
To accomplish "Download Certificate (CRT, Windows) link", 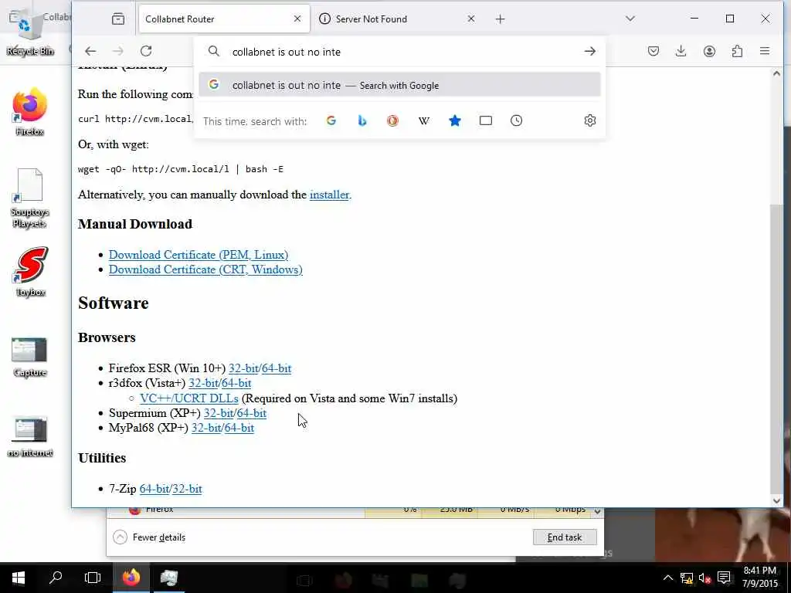I will click(x=205, y=269).
